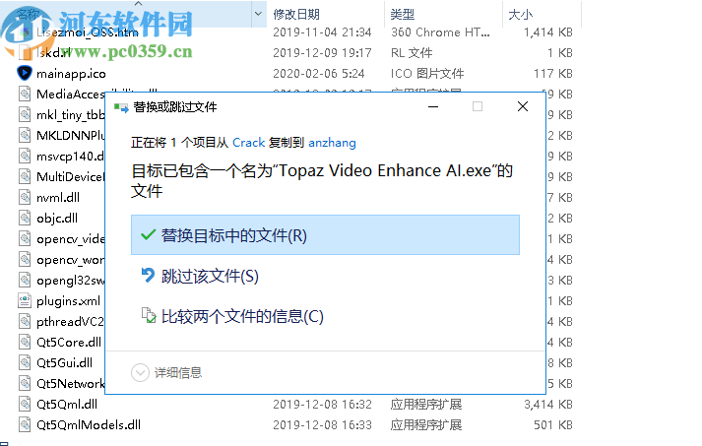
Task: Sort by modified date column header
Action: pyautogui.click(x=296, y=15)
